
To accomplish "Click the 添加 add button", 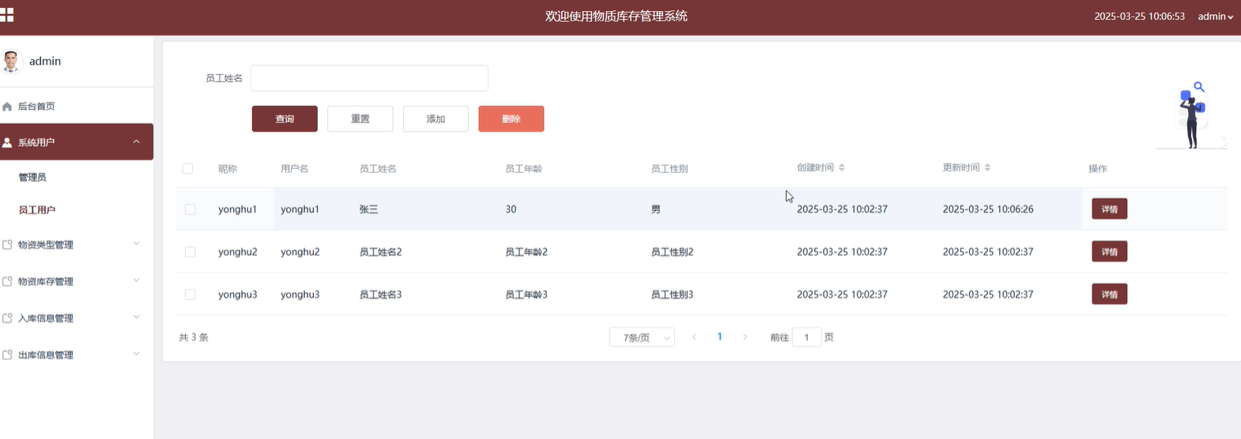I will [436, 118].
